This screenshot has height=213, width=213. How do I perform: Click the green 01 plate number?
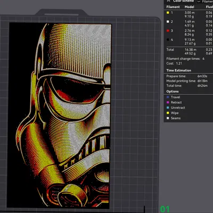pos(165,209)
